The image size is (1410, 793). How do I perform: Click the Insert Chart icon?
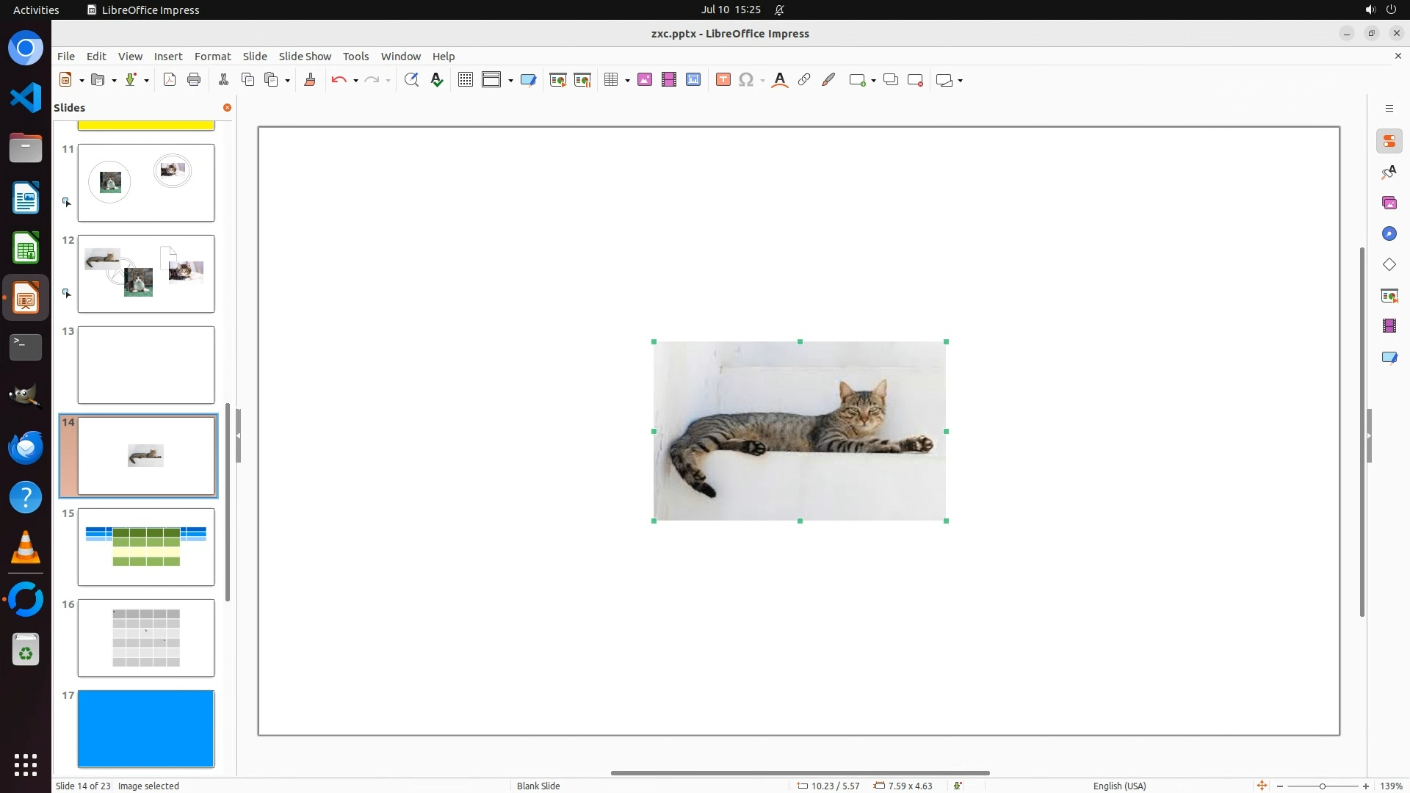[x=693, y=80]
